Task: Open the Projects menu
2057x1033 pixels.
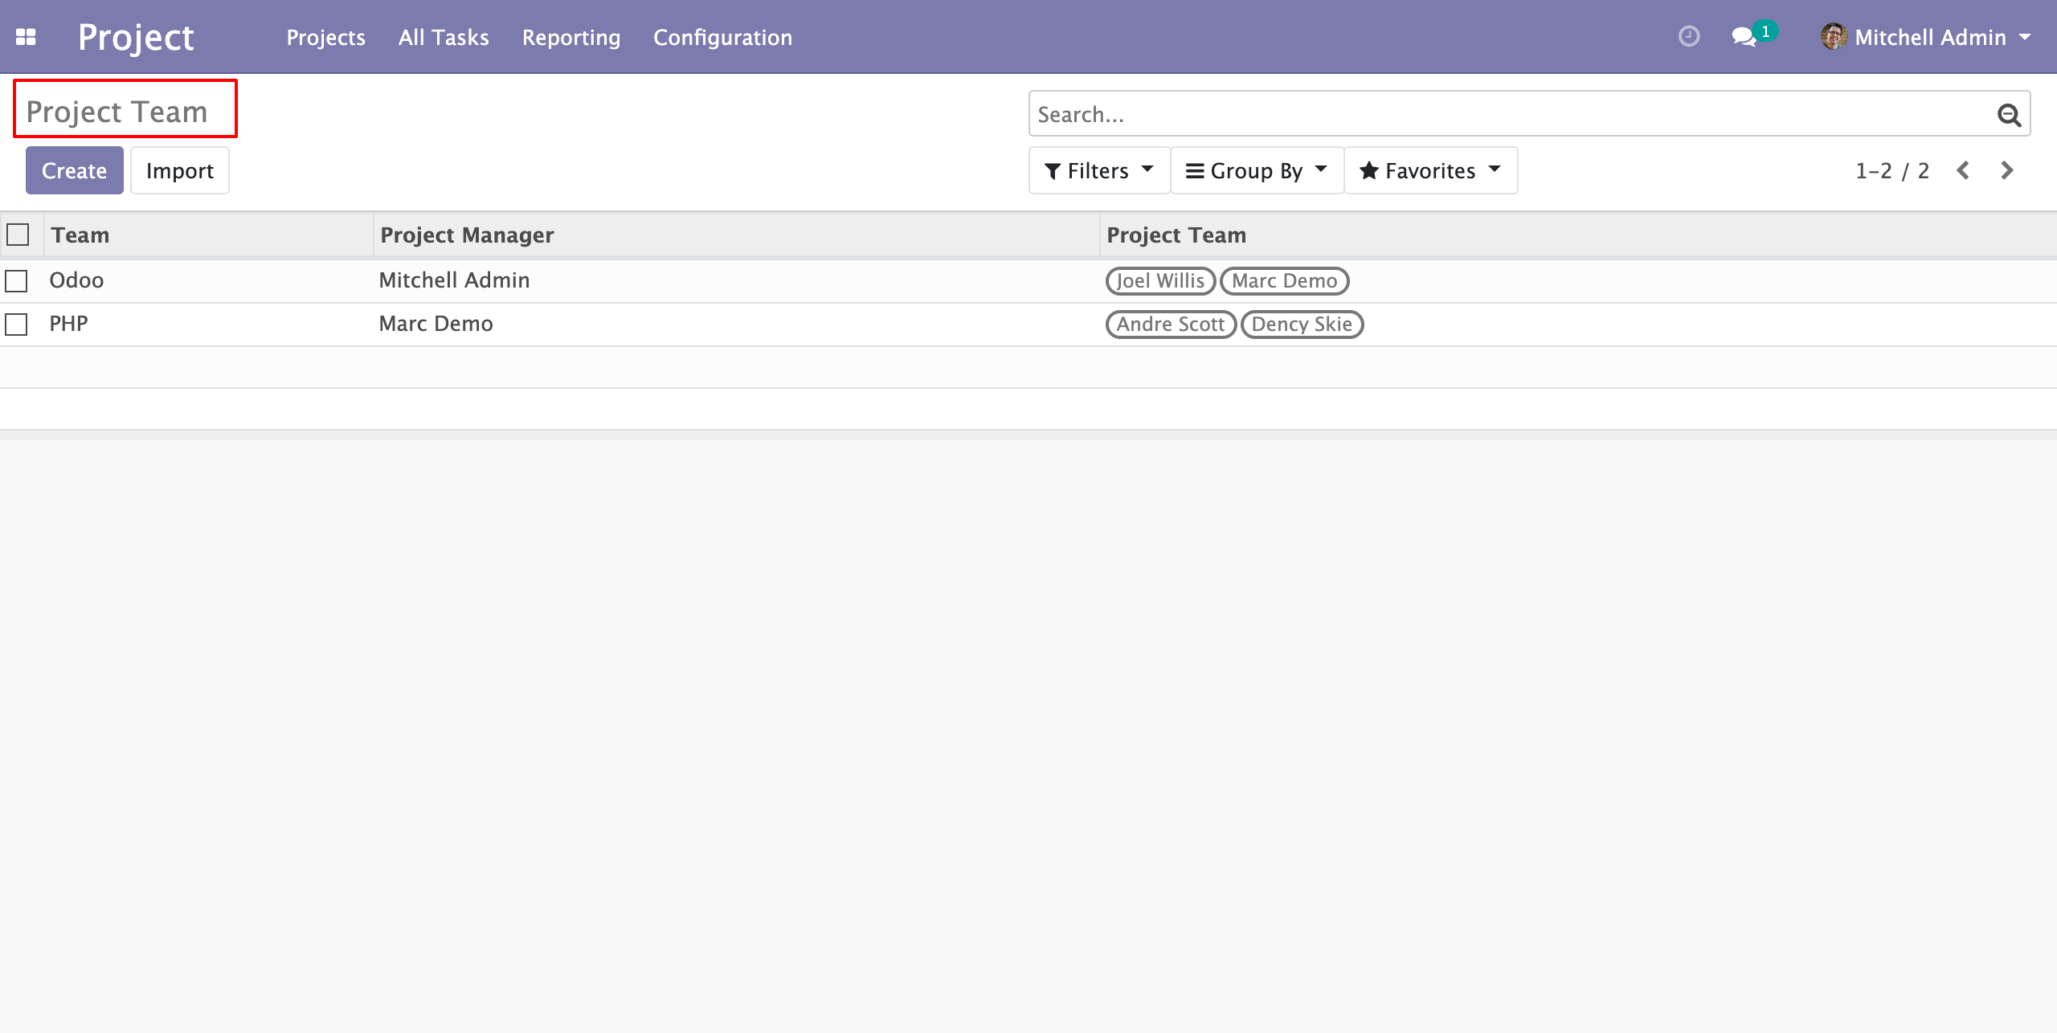Action: (325, 37)
